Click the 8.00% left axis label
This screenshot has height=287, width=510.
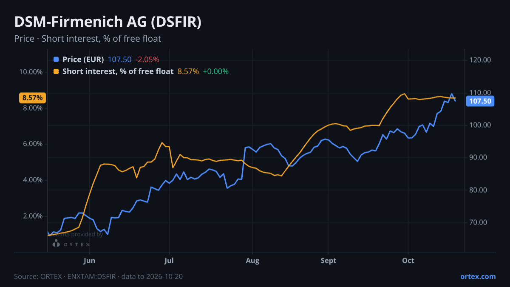(x=32, y=108)
